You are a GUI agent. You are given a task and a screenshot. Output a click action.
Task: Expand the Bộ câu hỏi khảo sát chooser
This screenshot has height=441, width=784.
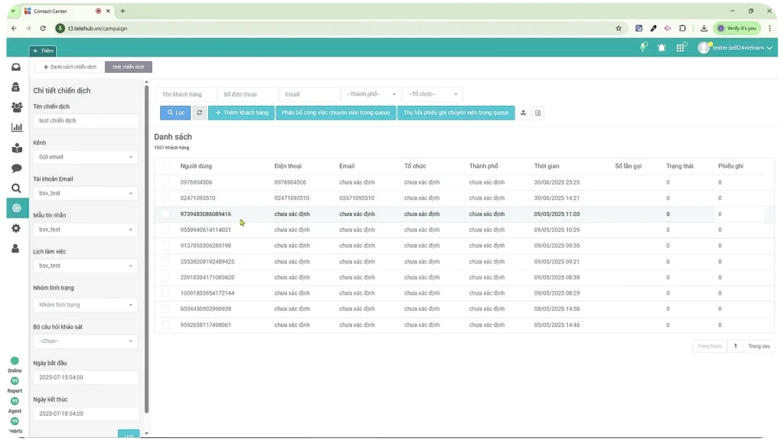(85, 341)
